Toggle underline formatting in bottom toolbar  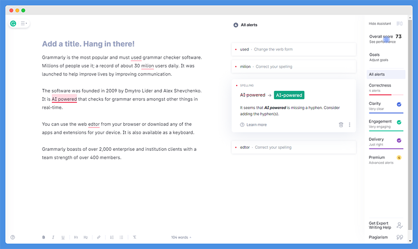tap(63, 238)
